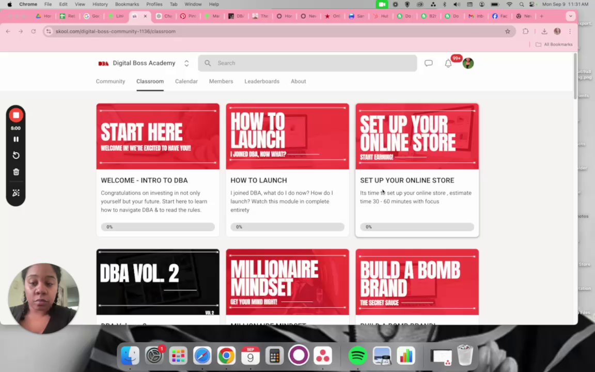
Task: Open the History menu
Action: pyautogui.click(x=100, y=4)
